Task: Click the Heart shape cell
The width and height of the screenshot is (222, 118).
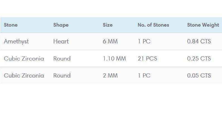Action: (61, 42)
